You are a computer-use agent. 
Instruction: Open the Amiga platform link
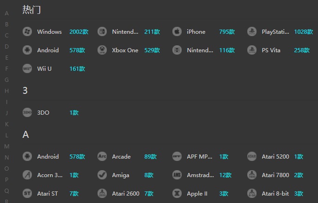(121, 175)
